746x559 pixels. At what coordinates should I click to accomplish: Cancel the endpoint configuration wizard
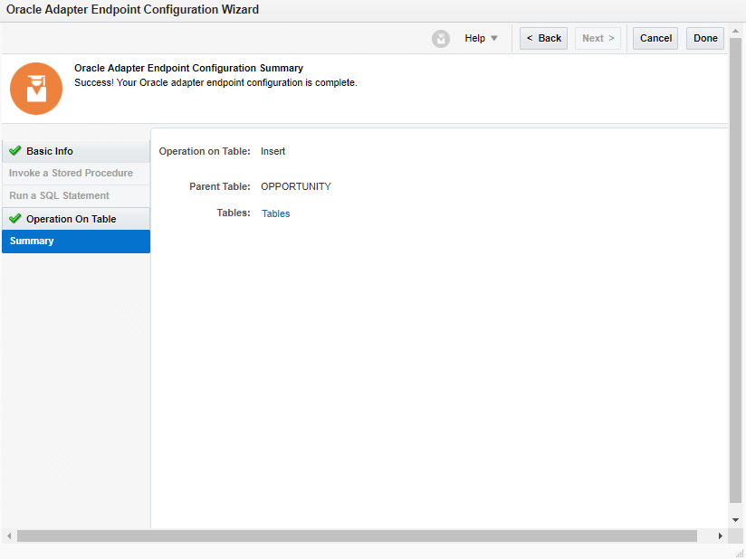click(655, 39)
